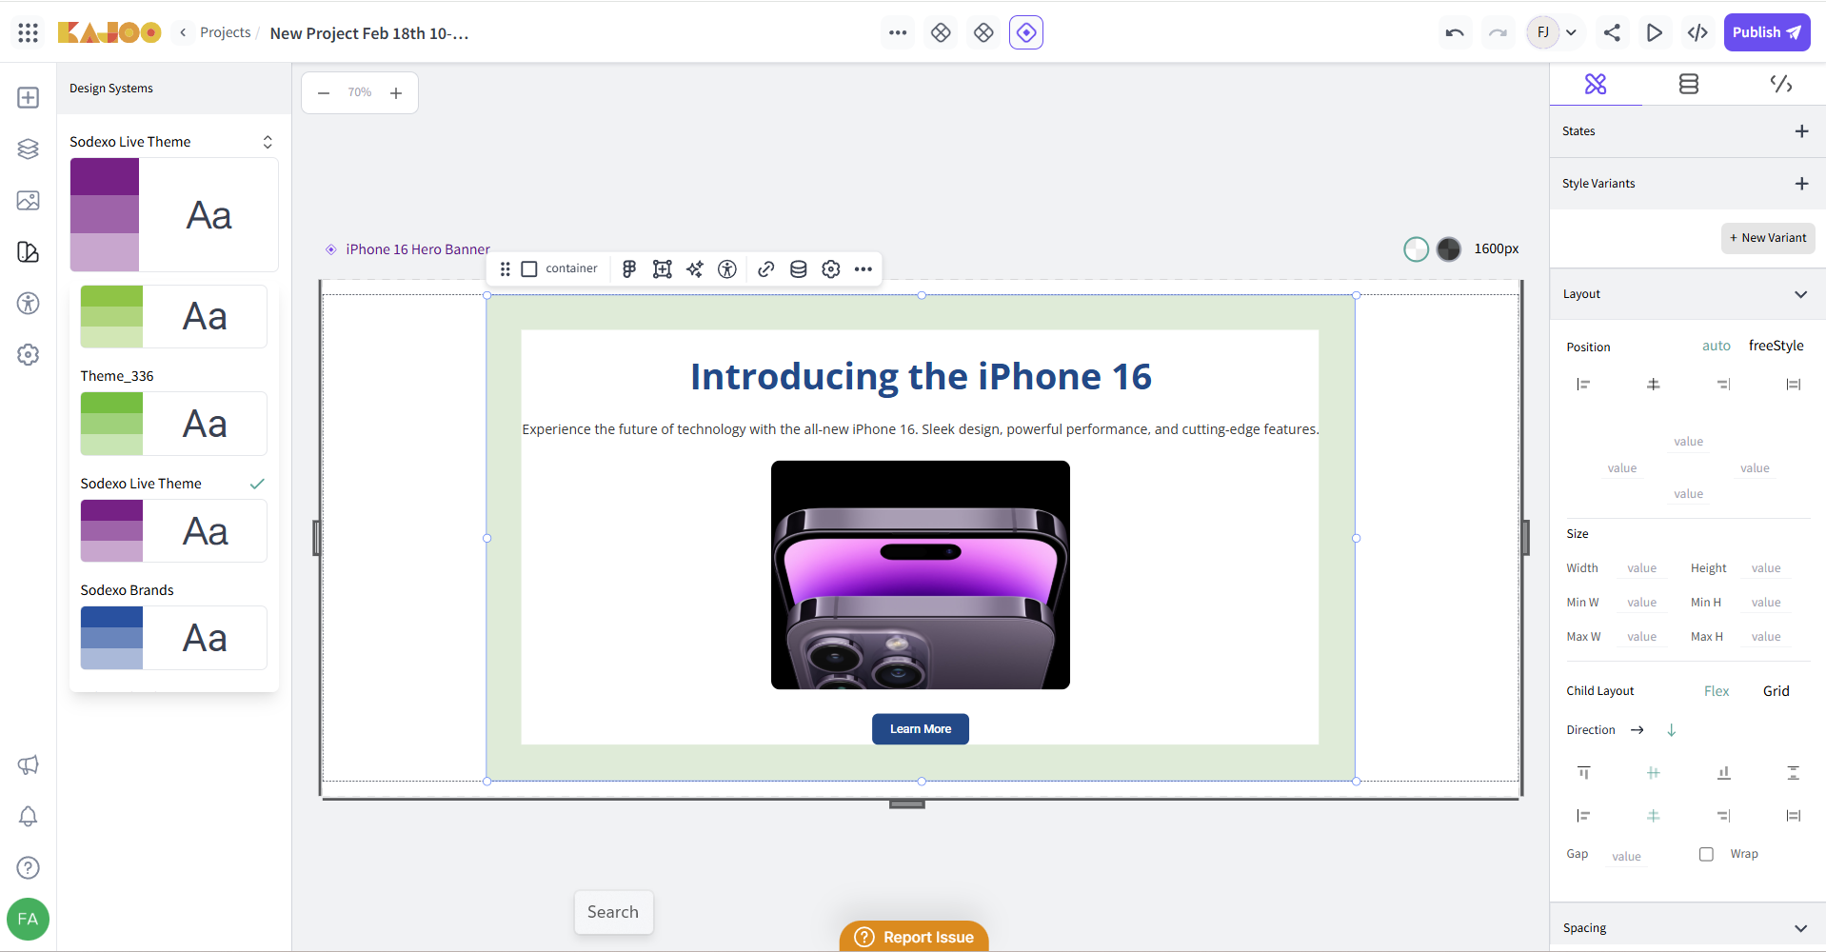Switch to dark mode circle toggle
The image size is (1826, 952).
pyautogui.click(x=1449, y=249)
